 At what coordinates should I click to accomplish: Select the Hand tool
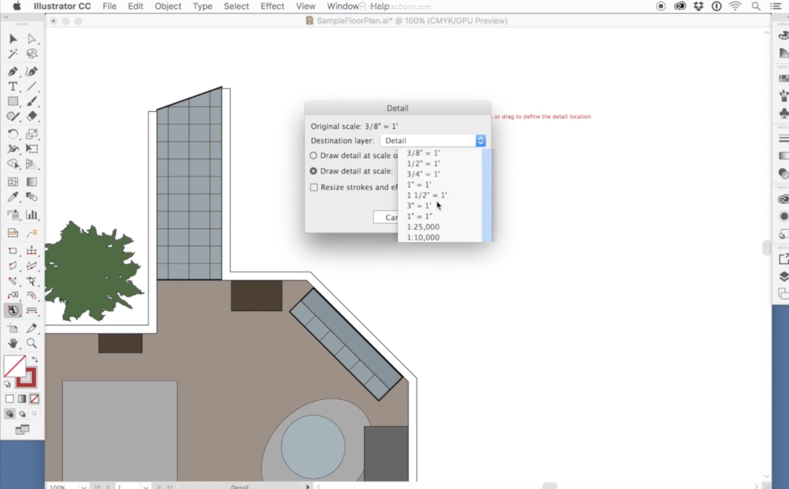coord(13,343)
